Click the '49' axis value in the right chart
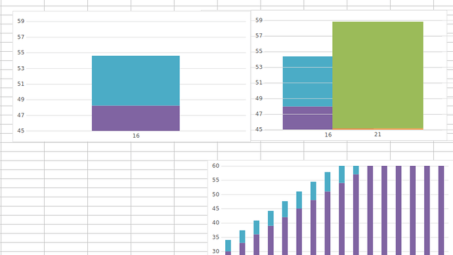The width and height of the screenshot is (453, 255). click(259, 98)
